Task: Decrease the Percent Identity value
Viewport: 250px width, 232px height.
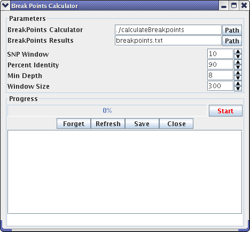Action: click(238, 67)
